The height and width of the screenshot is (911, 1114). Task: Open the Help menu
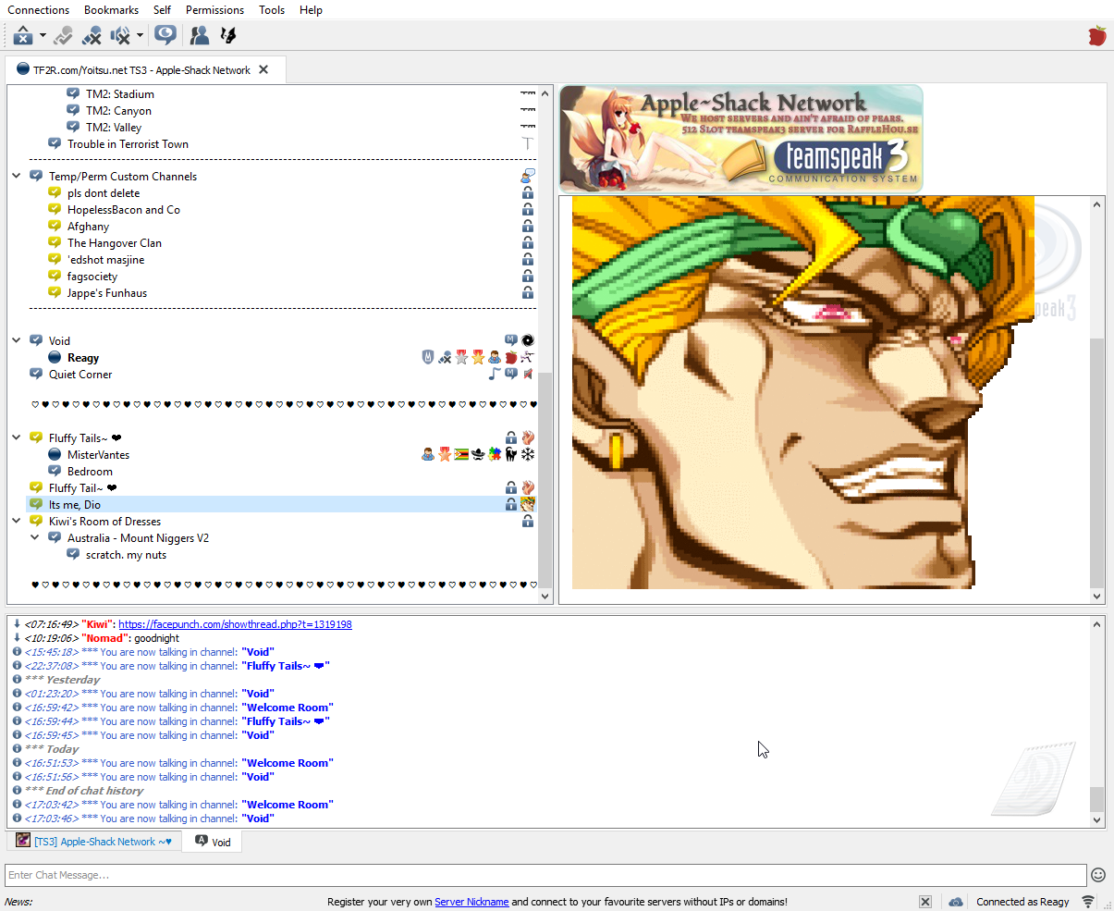311,10
